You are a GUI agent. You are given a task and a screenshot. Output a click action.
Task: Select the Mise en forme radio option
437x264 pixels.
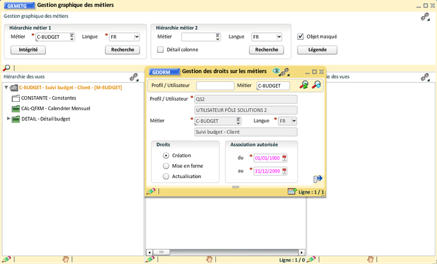166,165
